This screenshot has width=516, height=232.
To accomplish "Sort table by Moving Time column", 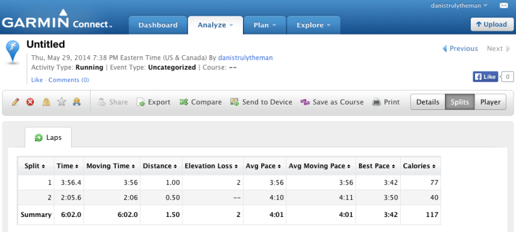I will 112,166.
